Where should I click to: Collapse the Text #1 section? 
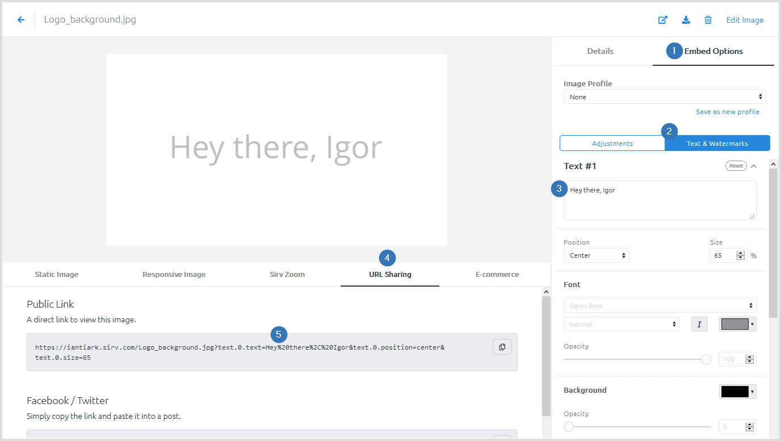click(x=754, y=166)
